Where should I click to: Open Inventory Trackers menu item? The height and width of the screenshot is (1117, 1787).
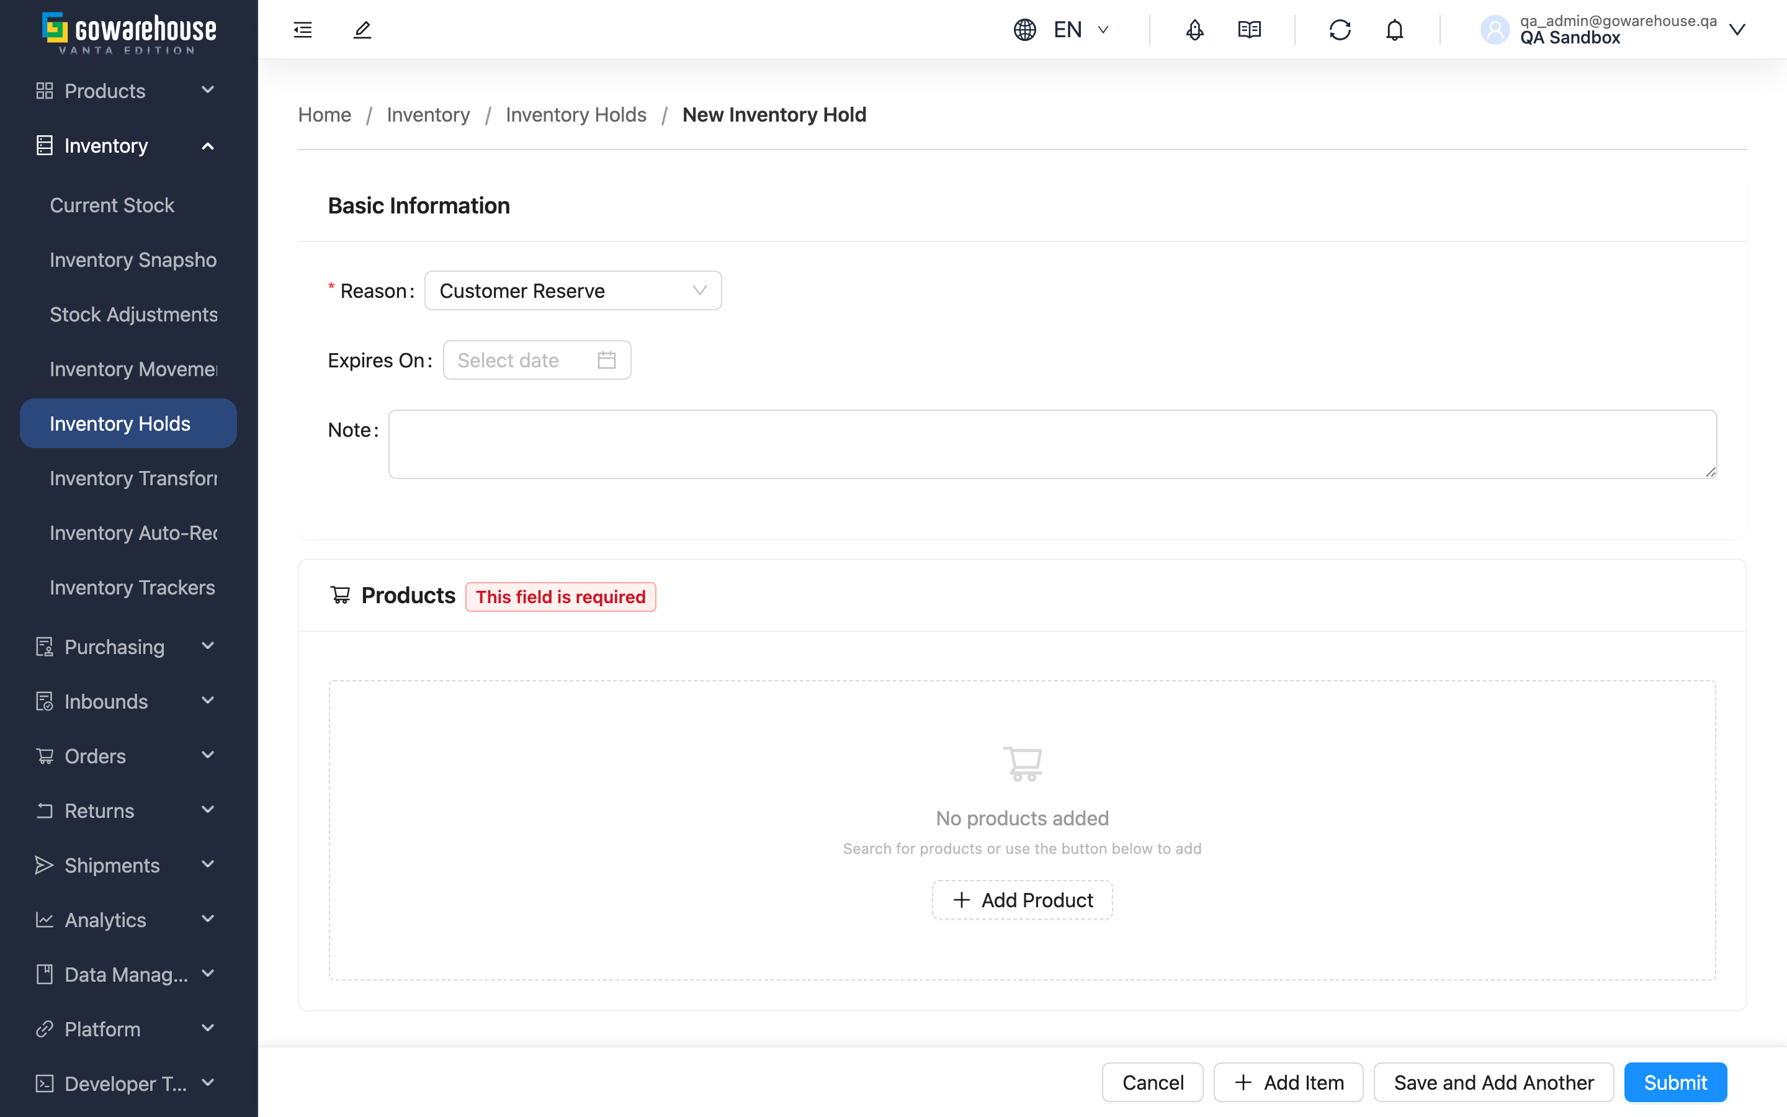click(128, 587)
